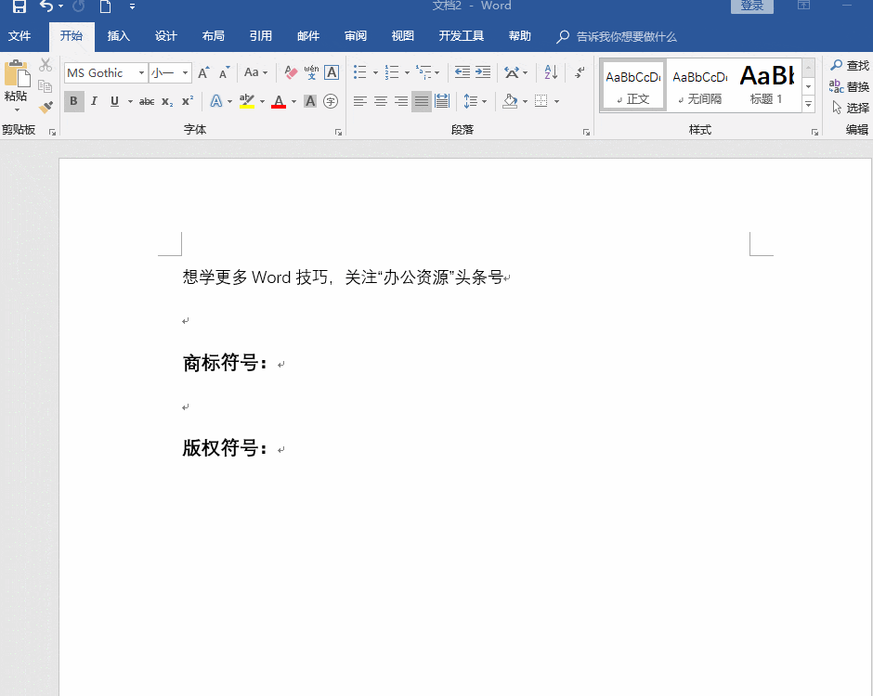873x696 pixels.
Task: Open the Sort icon in Paragraph group
Action: click(550, 72)
